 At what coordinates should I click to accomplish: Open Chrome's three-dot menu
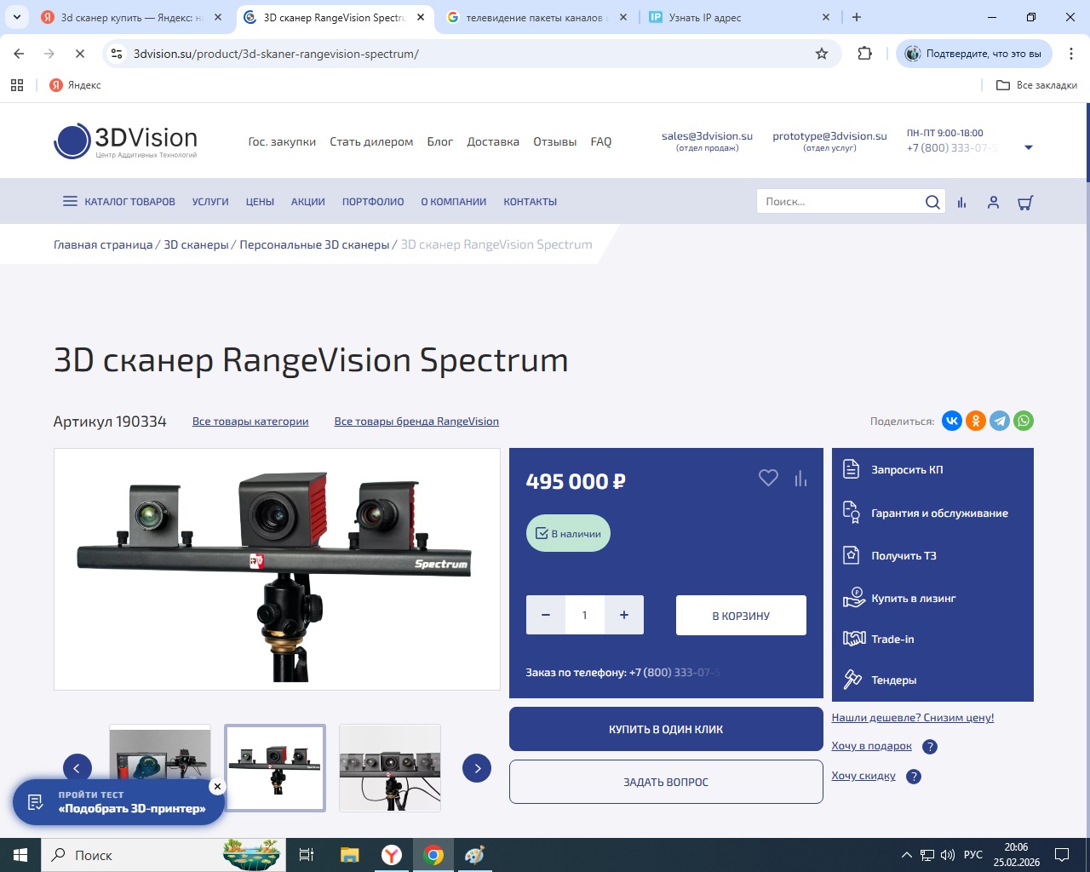tap(1071, 54)
